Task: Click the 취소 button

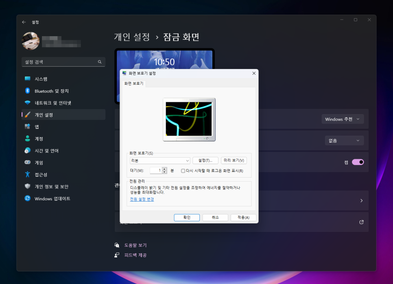Action: pyautogui.click(x=215, y=217)
